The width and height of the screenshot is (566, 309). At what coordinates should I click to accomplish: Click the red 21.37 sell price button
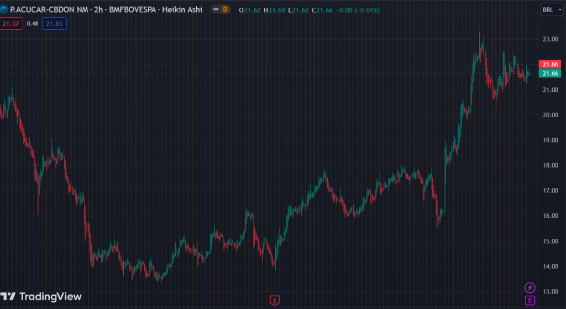point(11,24)
